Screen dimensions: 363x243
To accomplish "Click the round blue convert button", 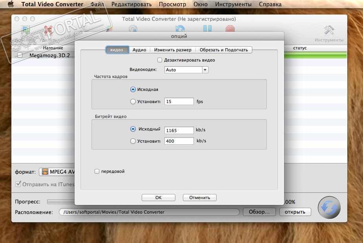I will coord(329,208).
